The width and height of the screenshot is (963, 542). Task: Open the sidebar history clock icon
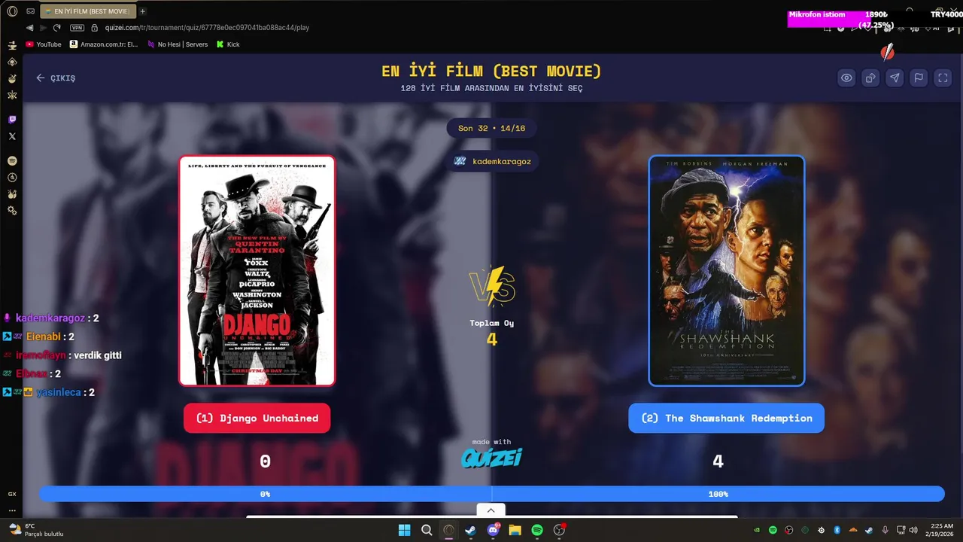(x=12, y=178)
